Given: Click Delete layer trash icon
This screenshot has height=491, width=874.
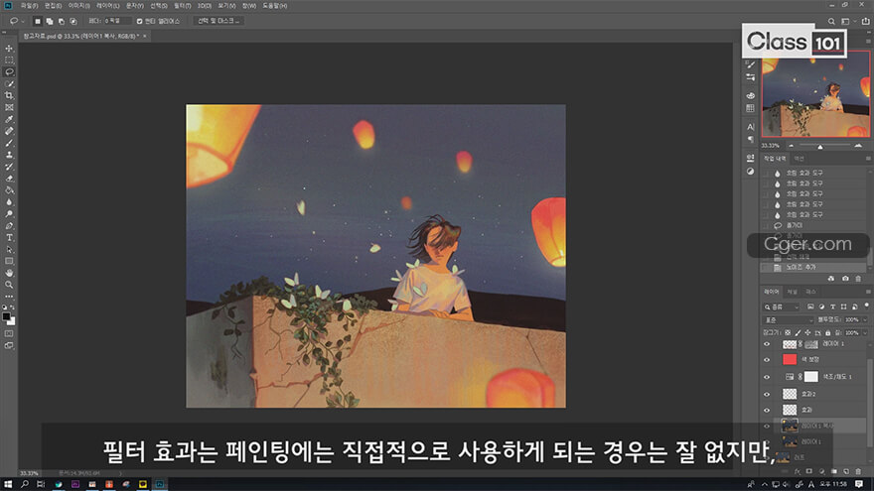Looking at the screenshot, I should pyautogui.click(x=858, y=471).
